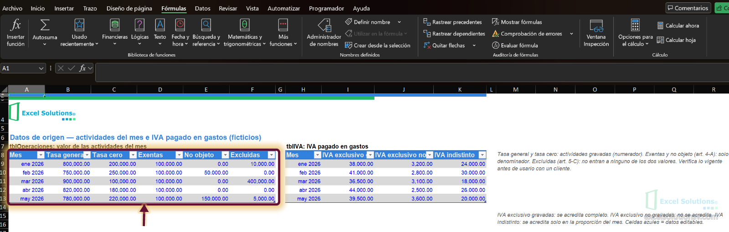Image resolution: width=729 pixels, height=232 pixels.
Task: Click Crear desde la selección
Action: point(378,46)
